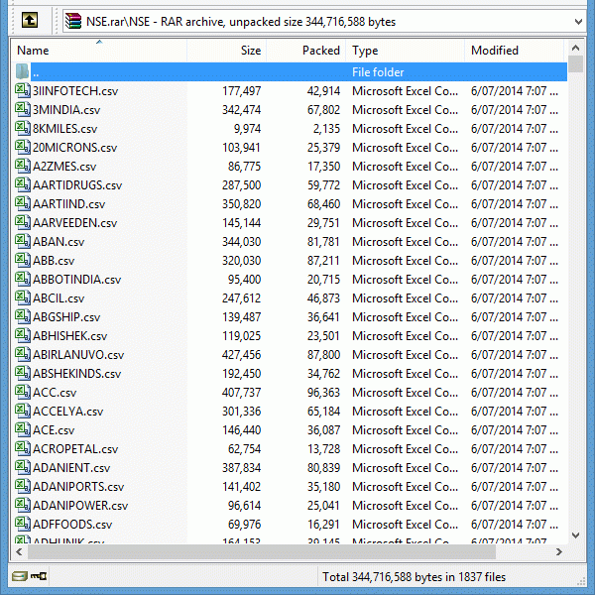Select file name ADFFOODS.csv

pos(72,525)
